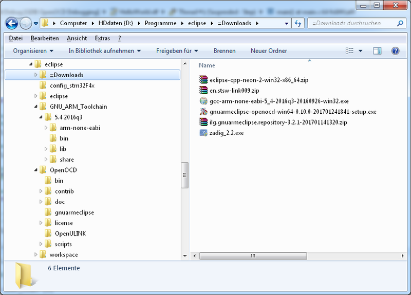Select the gnuarmeclipse-openocd setup exe icon
Viewport: 411px width, 295px height.
(203, 112)
